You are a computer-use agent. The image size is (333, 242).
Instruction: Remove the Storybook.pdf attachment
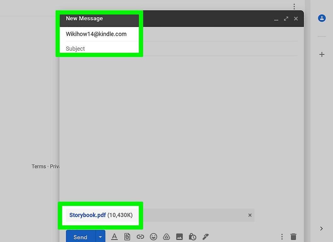pos(250,215)
